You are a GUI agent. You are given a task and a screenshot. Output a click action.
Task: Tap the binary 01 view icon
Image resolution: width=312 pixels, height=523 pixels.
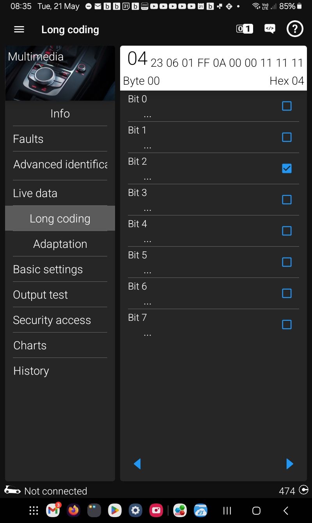(245, 29)
